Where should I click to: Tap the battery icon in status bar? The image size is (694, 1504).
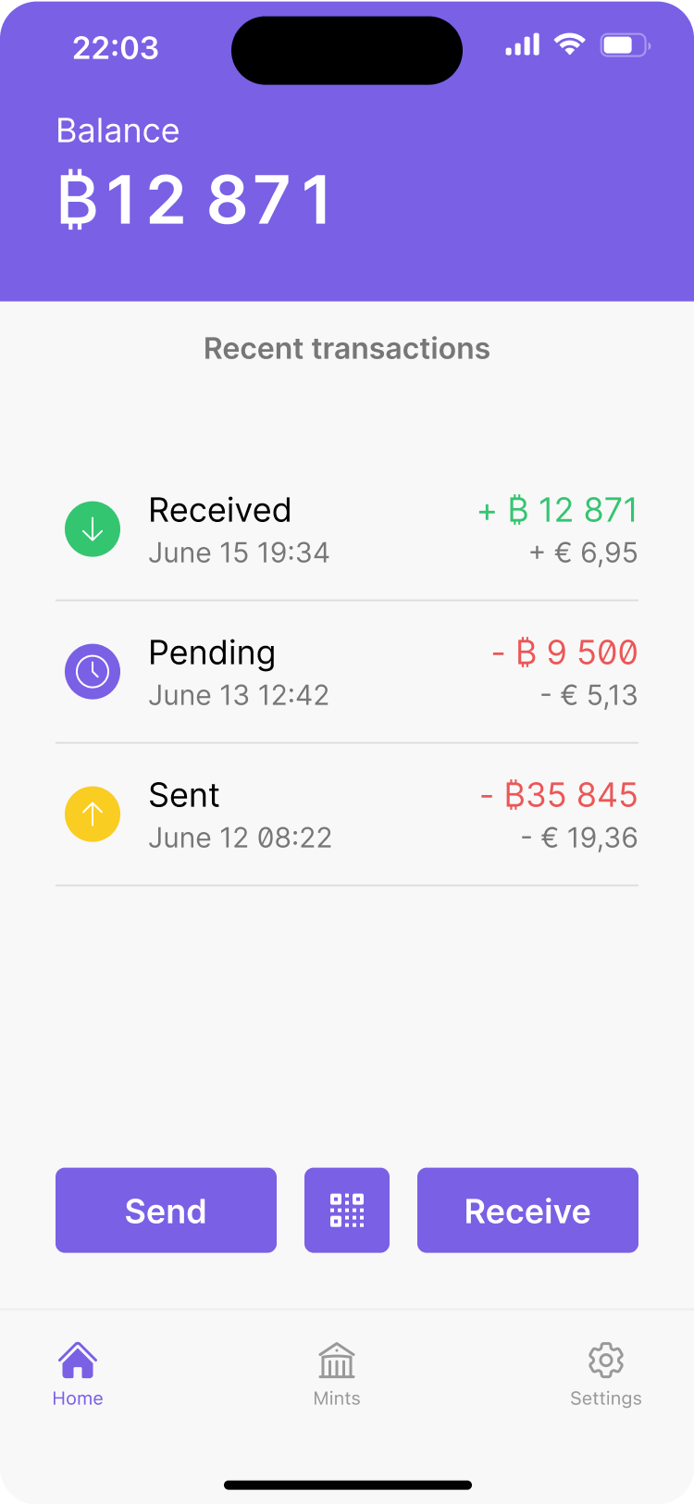pos(625,44)
